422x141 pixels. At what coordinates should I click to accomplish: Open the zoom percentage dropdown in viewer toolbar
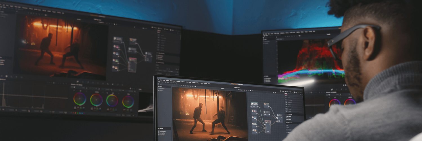(x=196, y=87)
